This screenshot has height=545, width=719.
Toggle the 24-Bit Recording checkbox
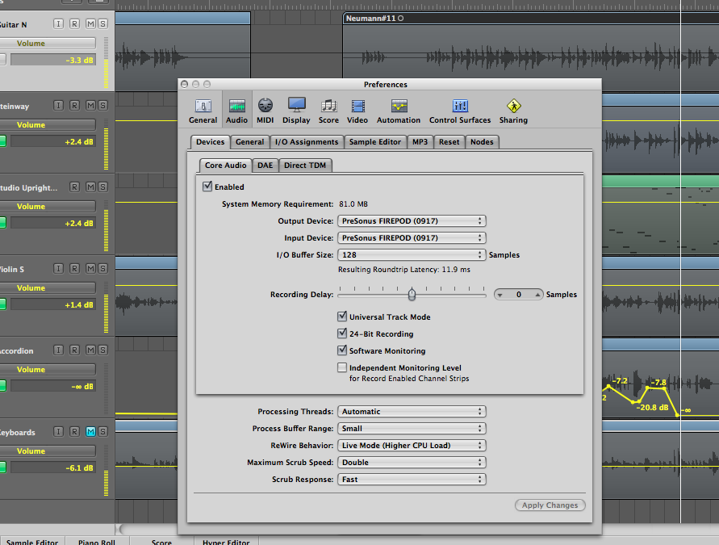tap(342, 333)
